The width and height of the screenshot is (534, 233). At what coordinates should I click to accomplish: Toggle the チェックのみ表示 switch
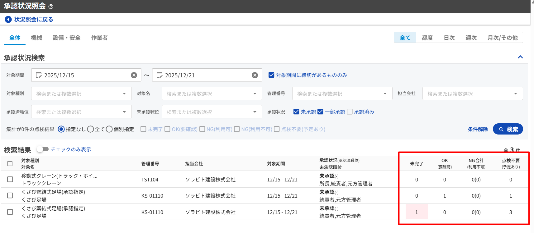pyautogui.click(x=43, y=149)
